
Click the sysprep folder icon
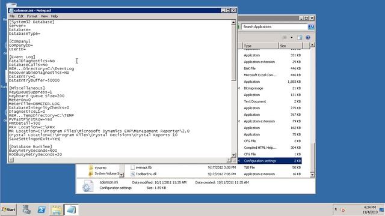[91, 168]
